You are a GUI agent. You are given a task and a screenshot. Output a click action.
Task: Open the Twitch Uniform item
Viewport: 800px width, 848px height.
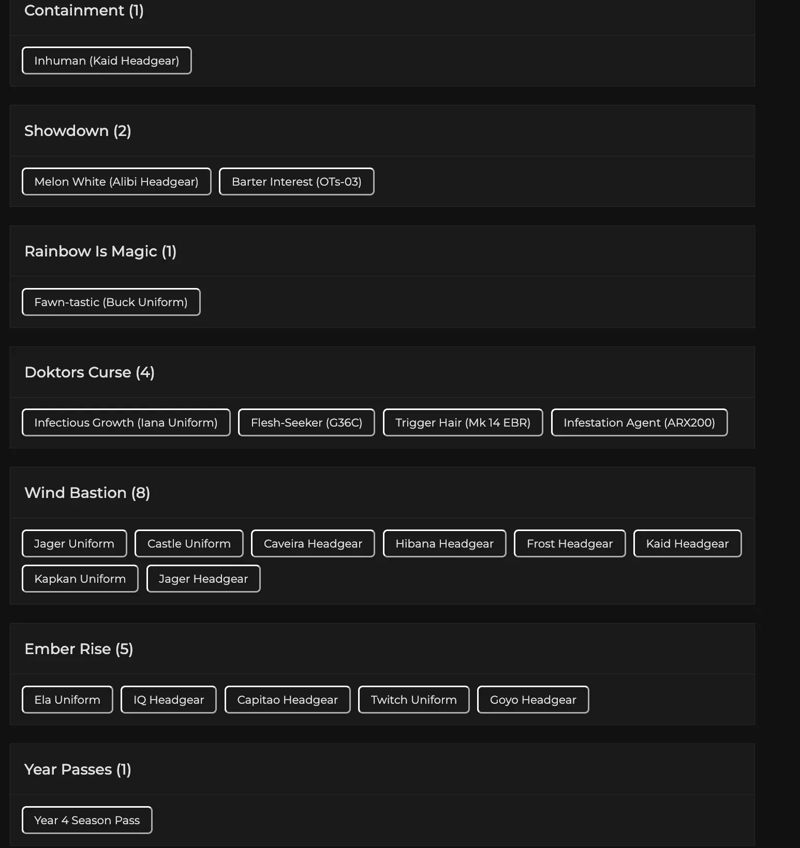coord(413,700)
